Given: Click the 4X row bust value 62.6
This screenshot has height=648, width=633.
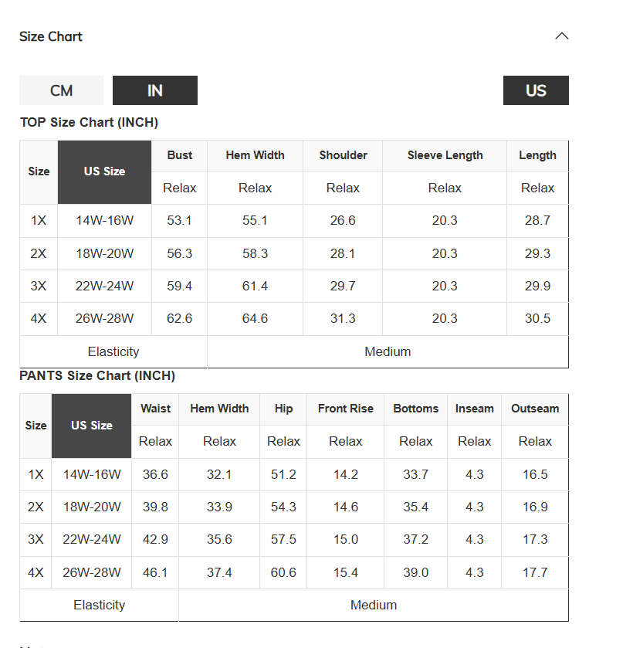Looking at the screenshot, I should [x=179, y=319].
